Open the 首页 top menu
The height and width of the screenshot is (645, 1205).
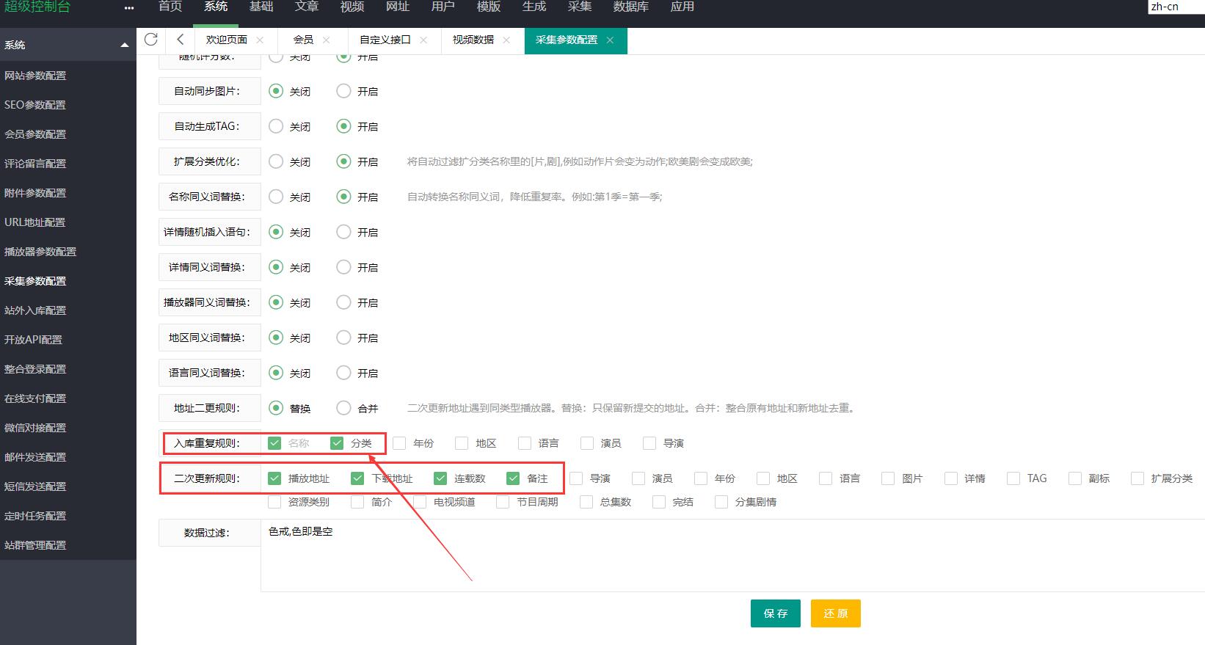(x=170, y=7)
